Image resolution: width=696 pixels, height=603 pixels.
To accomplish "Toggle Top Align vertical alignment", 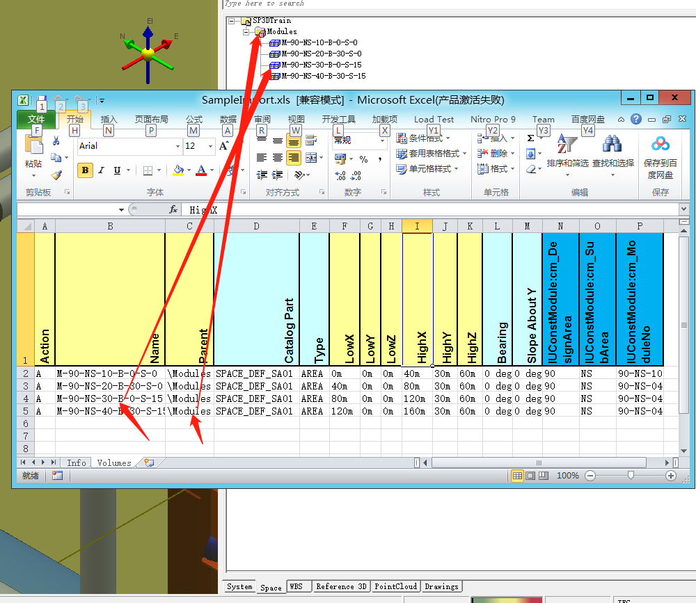I will click(262, 141).
